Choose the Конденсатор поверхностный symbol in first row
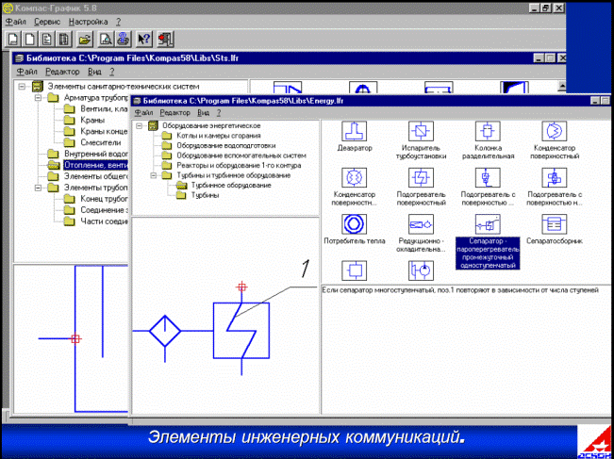Screen dimensions: 614x459 554,131
